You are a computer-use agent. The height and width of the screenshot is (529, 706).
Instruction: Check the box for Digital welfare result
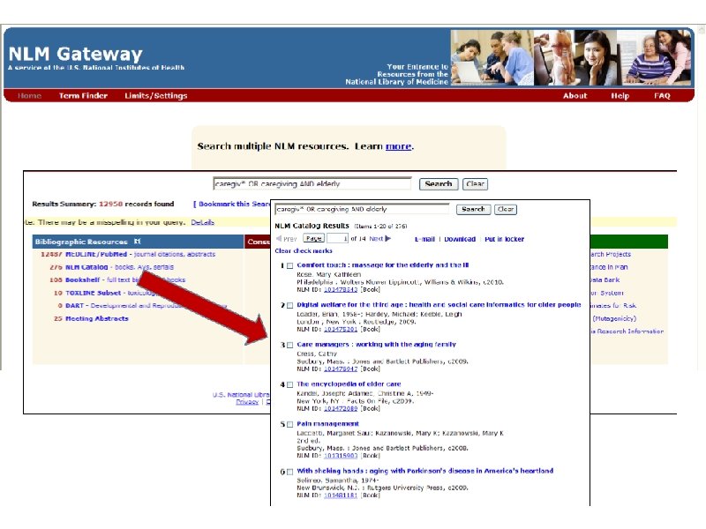[290, 305]
